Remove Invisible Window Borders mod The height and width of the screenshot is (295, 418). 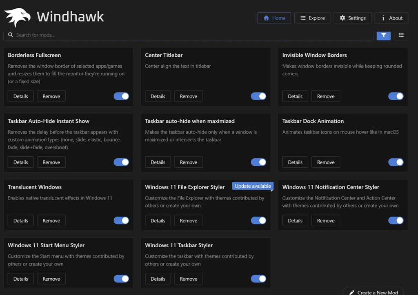325,96
